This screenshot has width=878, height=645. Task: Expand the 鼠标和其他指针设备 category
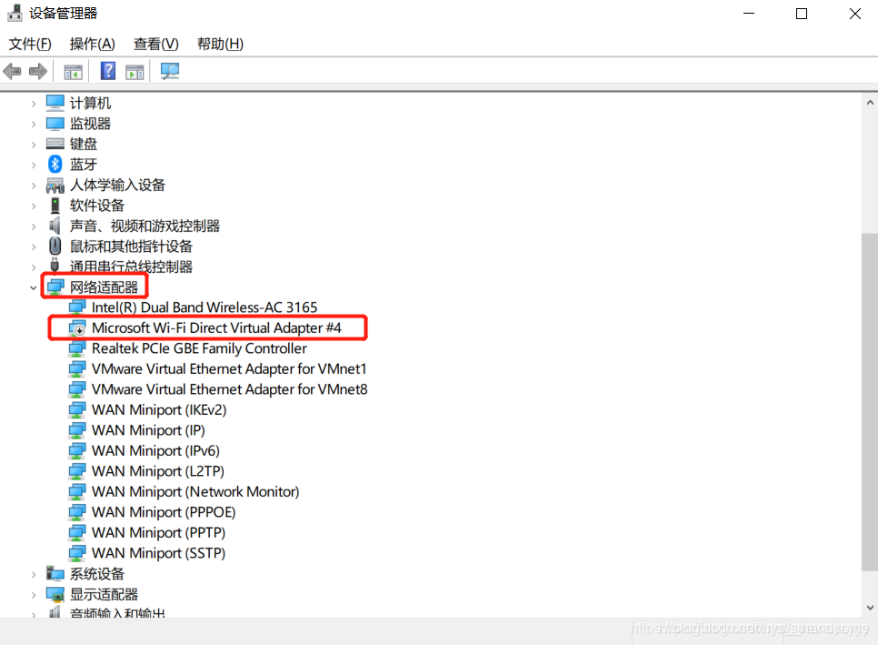point(34,247)
